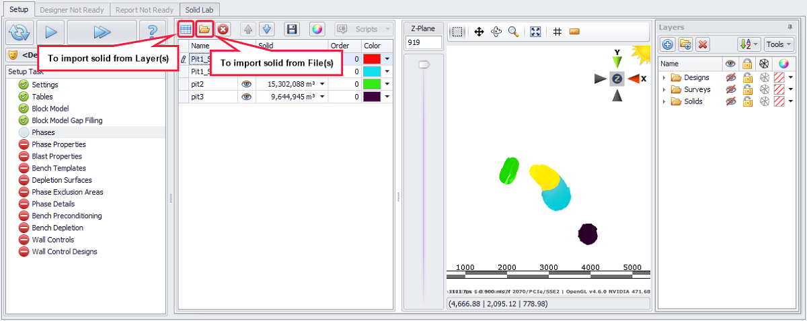Toggle visibility eye for pit2

[247, 84]
